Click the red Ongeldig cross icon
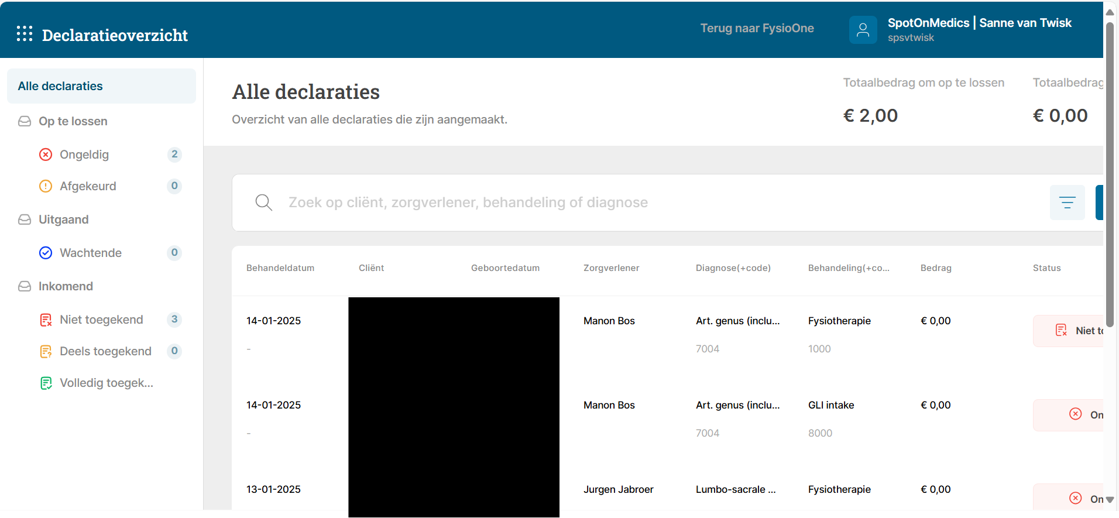1119x518 pixels. pos(46,155)
